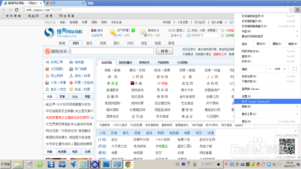Click the 邮箱 envelope icon

tap(189, 35)
